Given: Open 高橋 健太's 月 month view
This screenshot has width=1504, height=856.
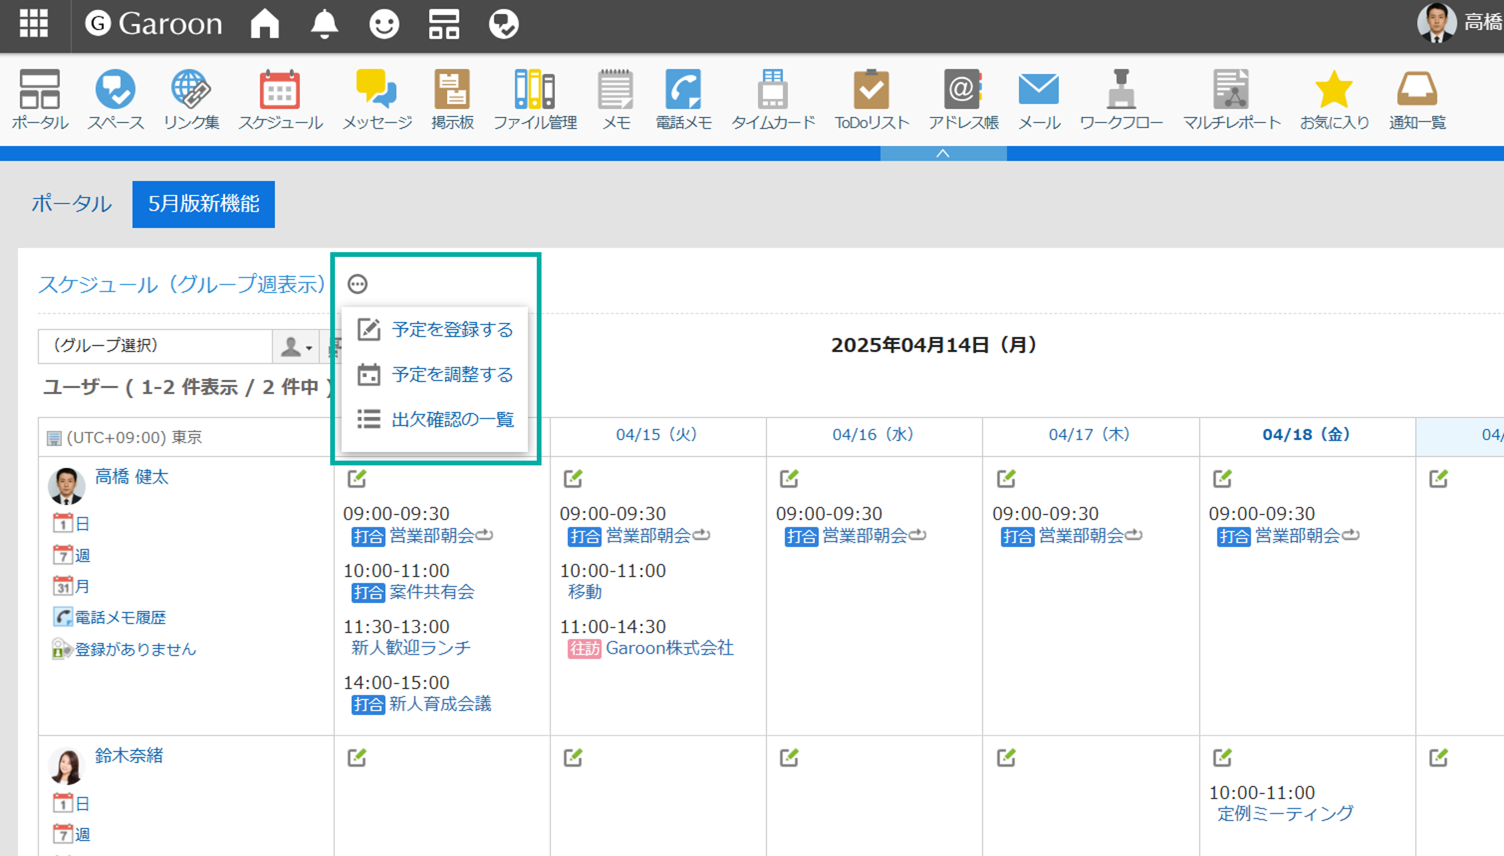Looking at the screenshot, I should tap(71, 586).
